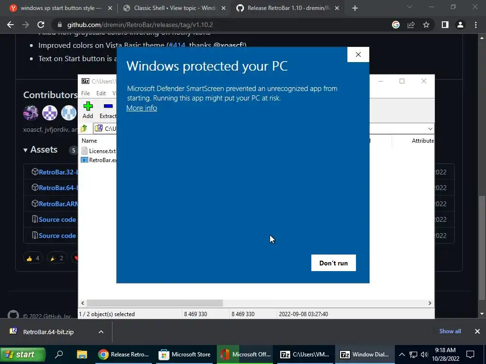
Task: Click the More info link in SmartScreen dialog
Action: tap(141, 108)
